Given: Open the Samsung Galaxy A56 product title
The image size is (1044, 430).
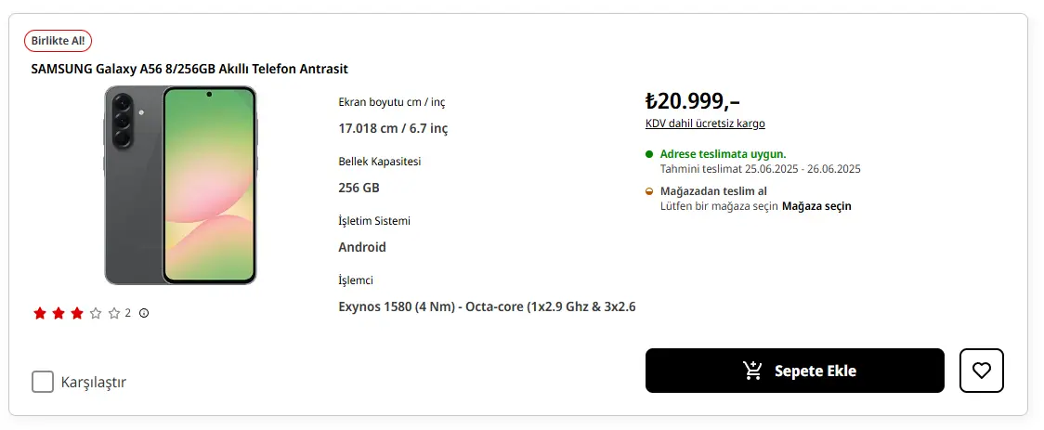Looking at the screenshot, I should pos(189,69).
